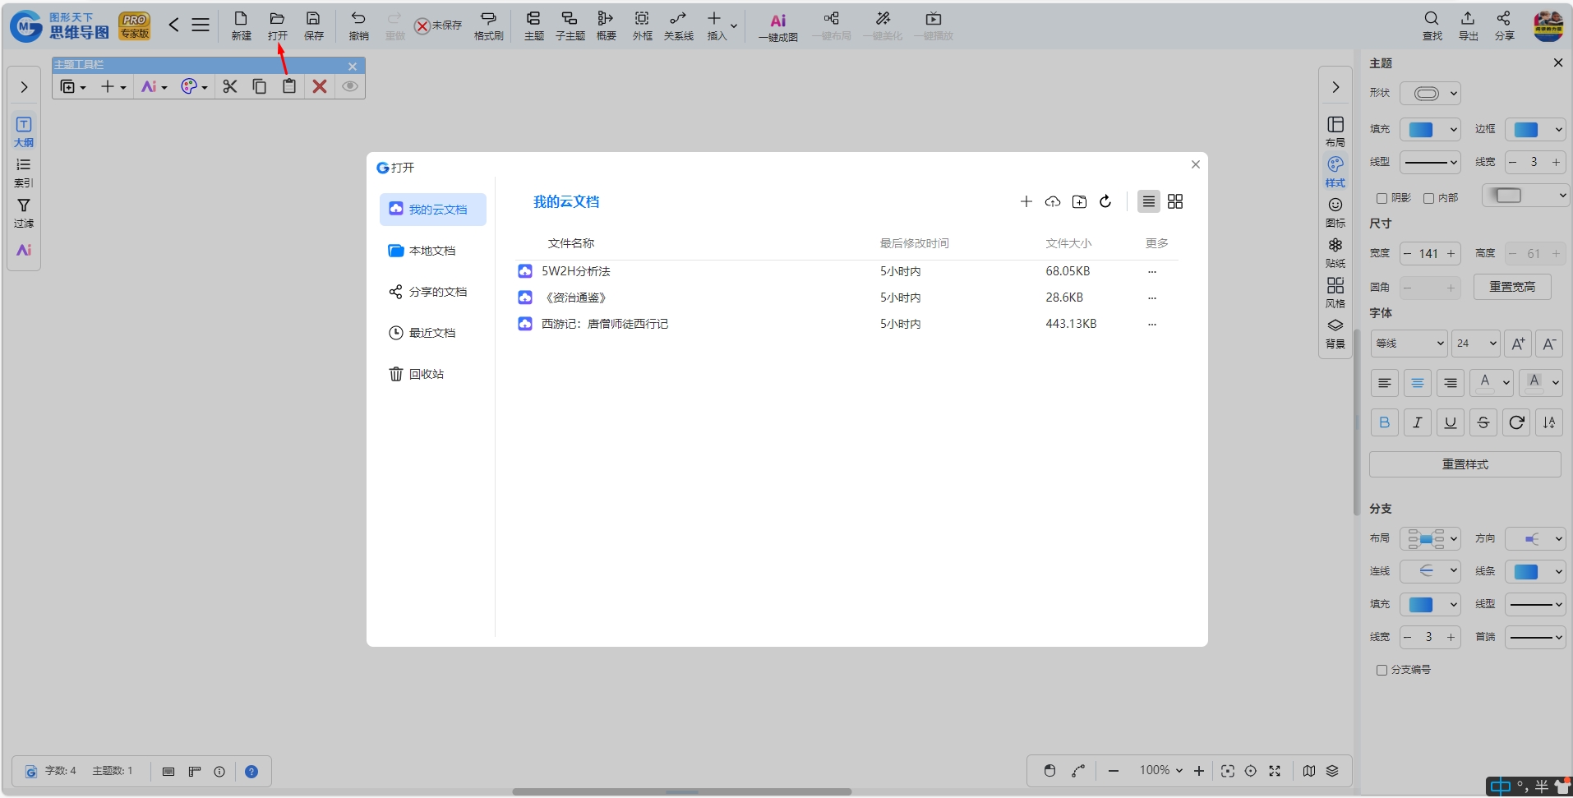Select 本地文档 local documents
1573x798 pixels.
tap(433, 251)
